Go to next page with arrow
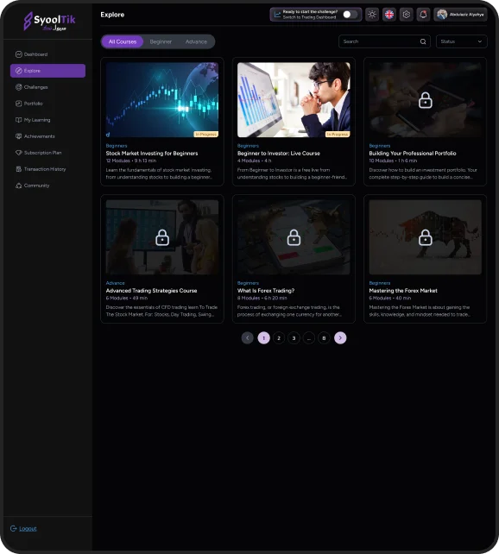 point(340,338)
